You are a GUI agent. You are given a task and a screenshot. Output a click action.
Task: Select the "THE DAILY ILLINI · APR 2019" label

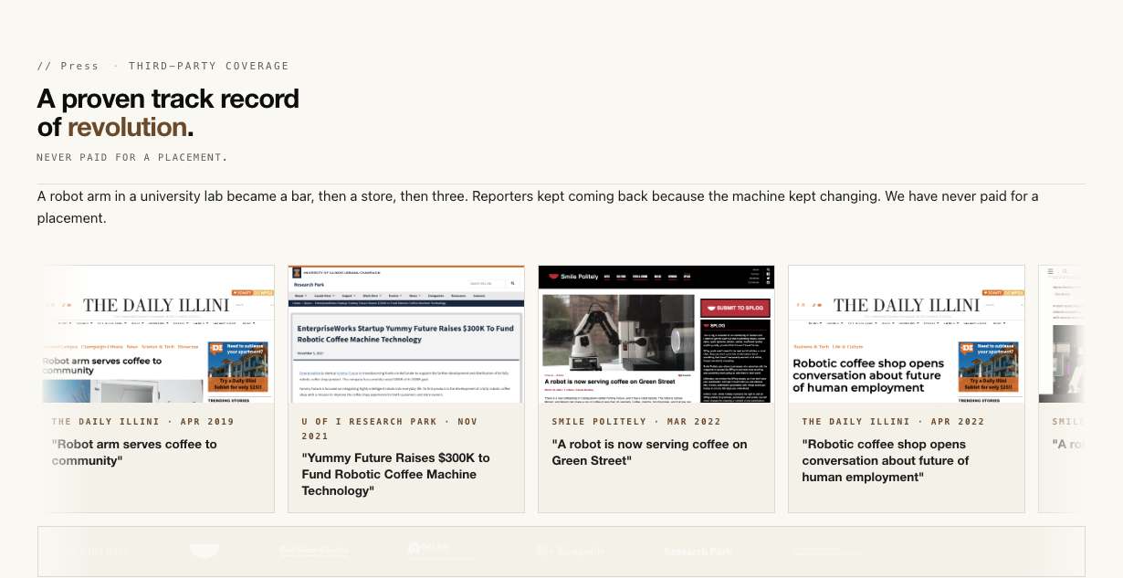coord(143,422)
